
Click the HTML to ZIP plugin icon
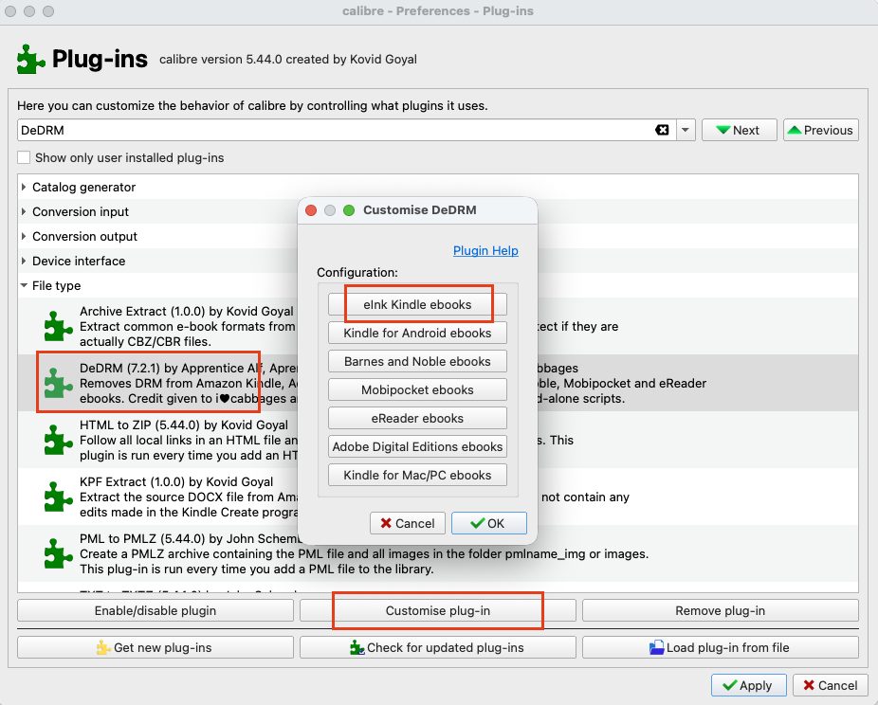coord(58,440)
